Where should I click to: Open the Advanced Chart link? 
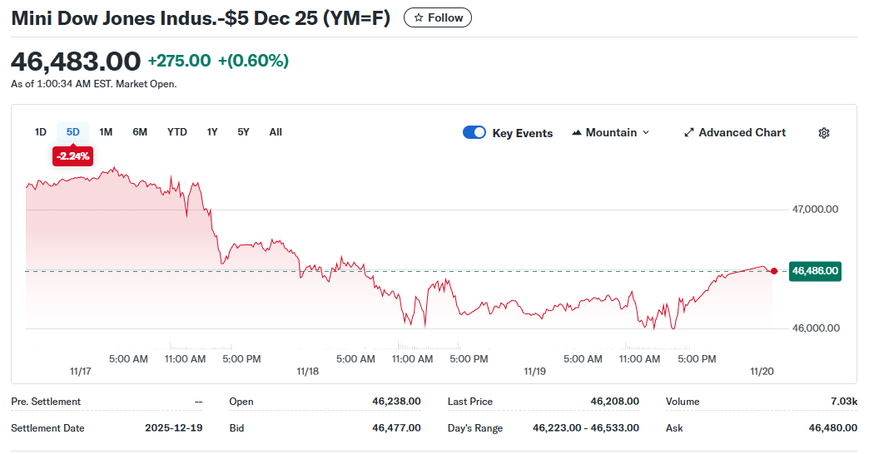[x=742, y=133]
